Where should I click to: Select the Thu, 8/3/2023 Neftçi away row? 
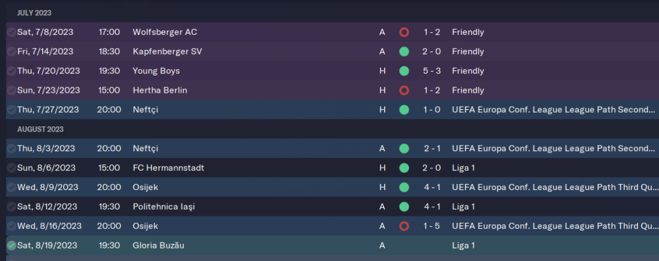pyautogui.click(x=332, y=149)
